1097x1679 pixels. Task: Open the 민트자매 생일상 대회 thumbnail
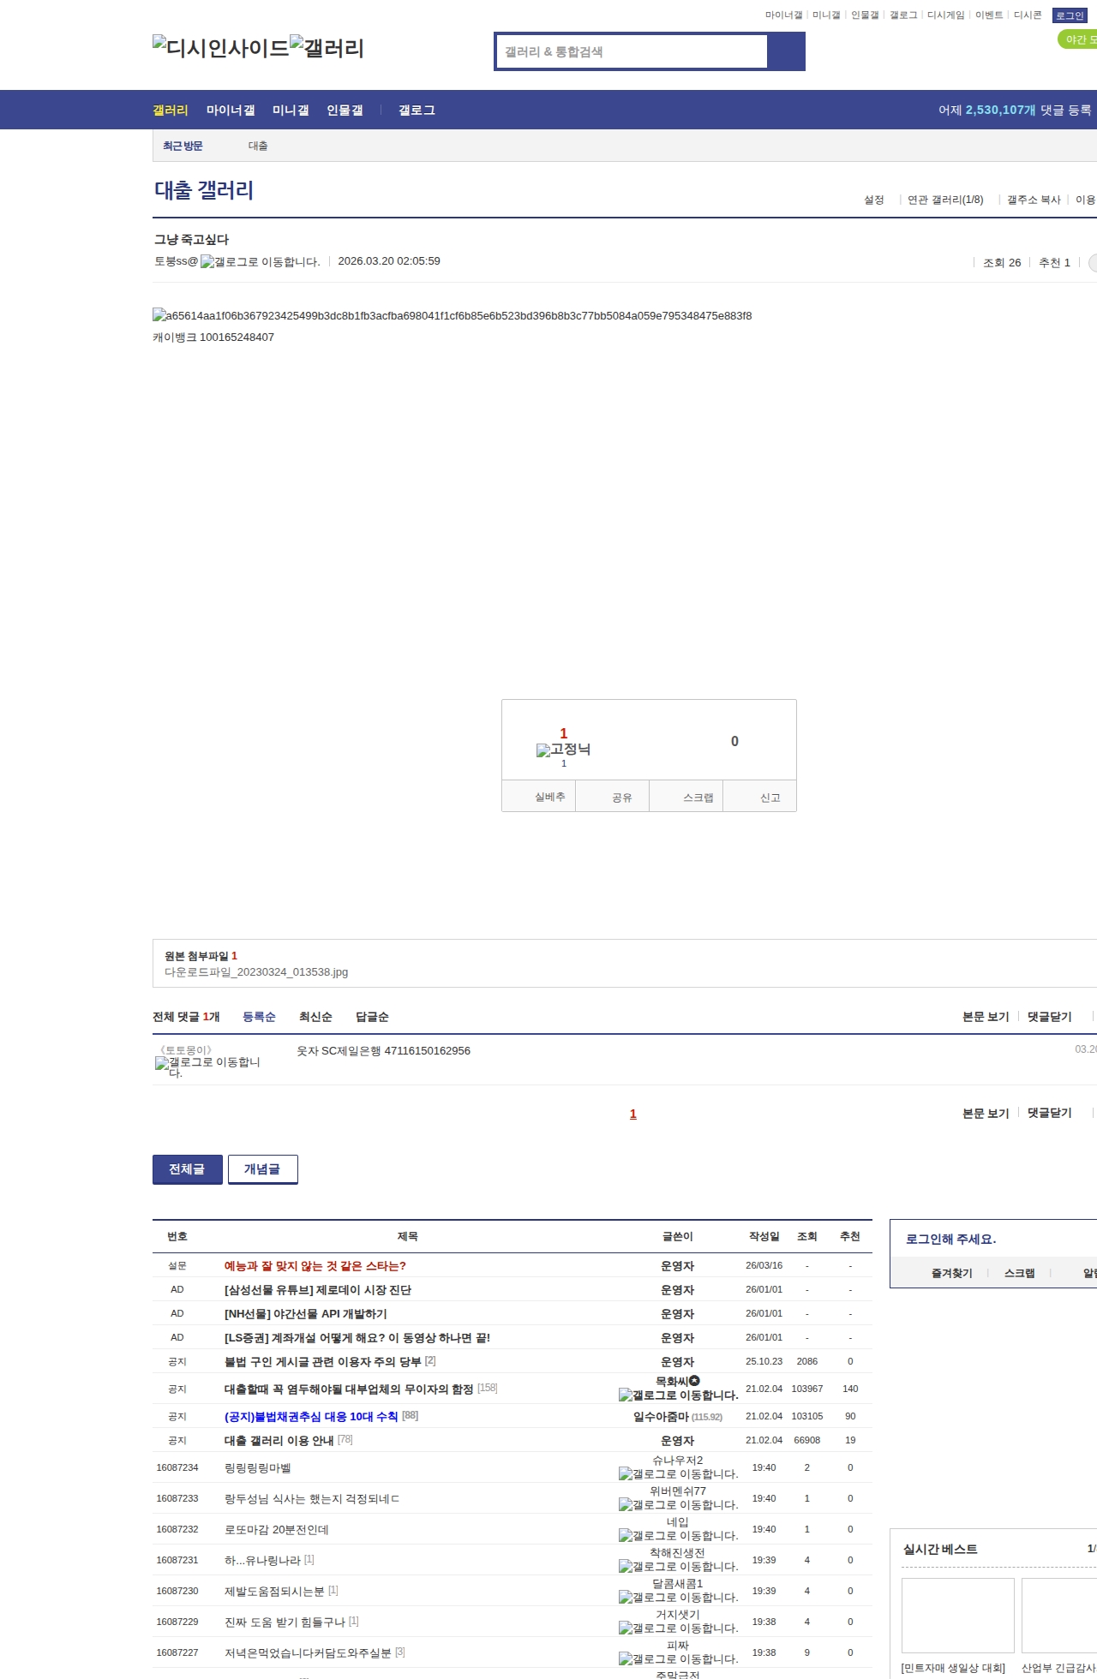[958, 1616]
